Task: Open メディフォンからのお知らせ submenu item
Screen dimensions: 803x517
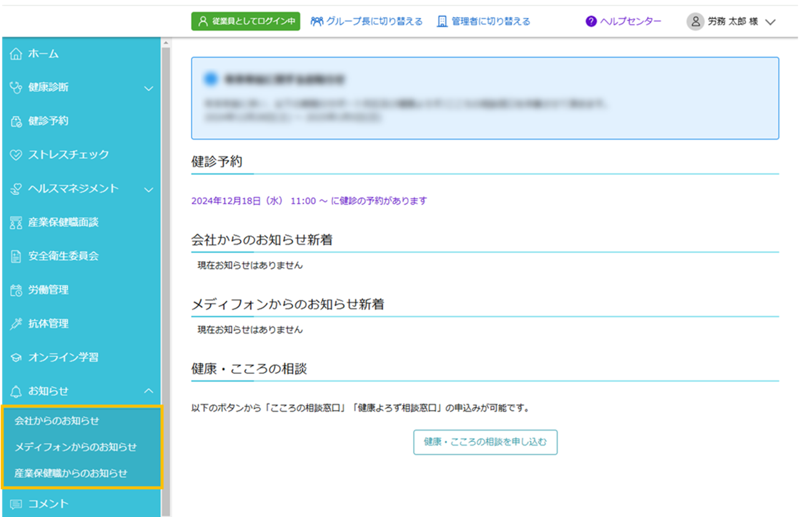Action: [75, 447]
